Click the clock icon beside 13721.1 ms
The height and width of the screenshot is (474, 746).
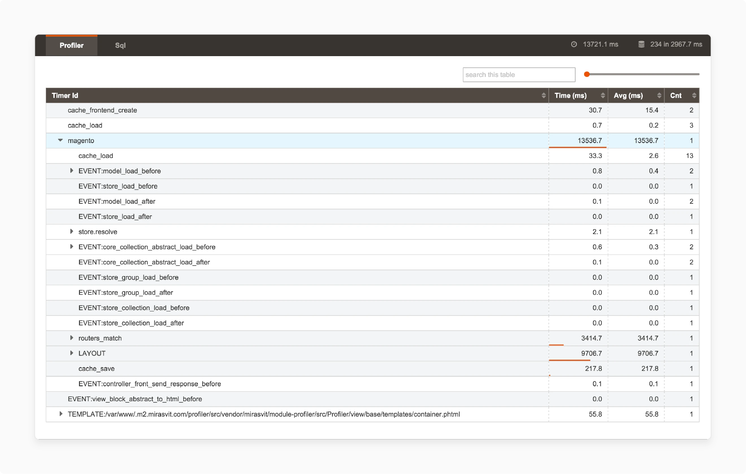click(574, 44)
